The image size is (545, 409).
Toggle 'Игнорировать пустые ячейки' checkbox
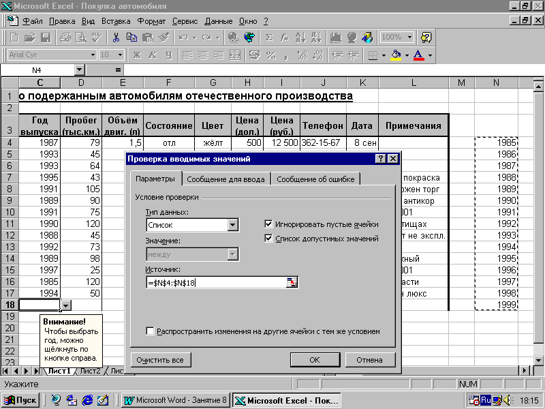[x=268, y=224]
